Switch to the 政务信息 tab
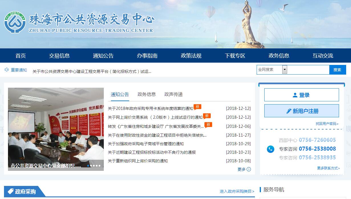351x199 pixels. [x=147, y=94]
